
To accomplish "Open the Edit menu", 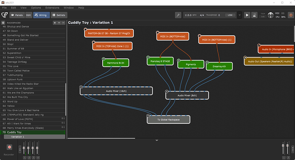I will 13,8.
